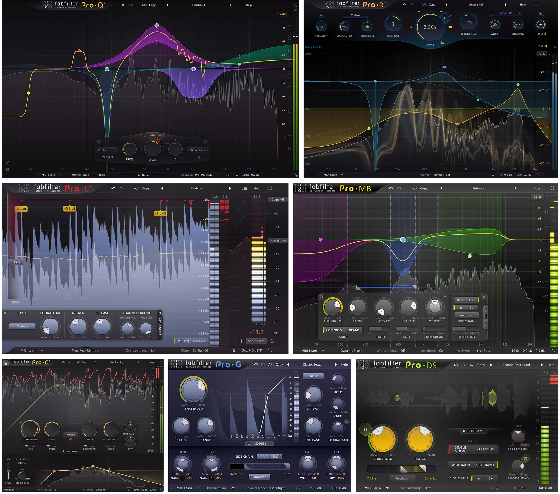Click the Pro-G side chain filter range slider
The image size is (560, 494).
pos(260,466)
